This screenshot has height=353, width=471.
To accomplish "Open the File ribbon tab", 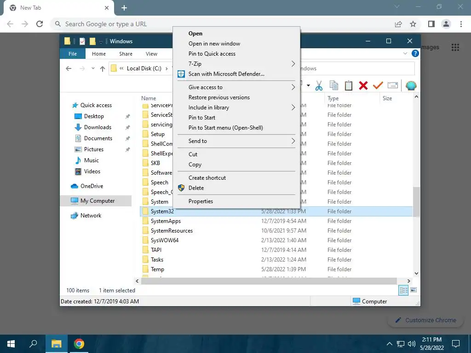I will [72, 54].
